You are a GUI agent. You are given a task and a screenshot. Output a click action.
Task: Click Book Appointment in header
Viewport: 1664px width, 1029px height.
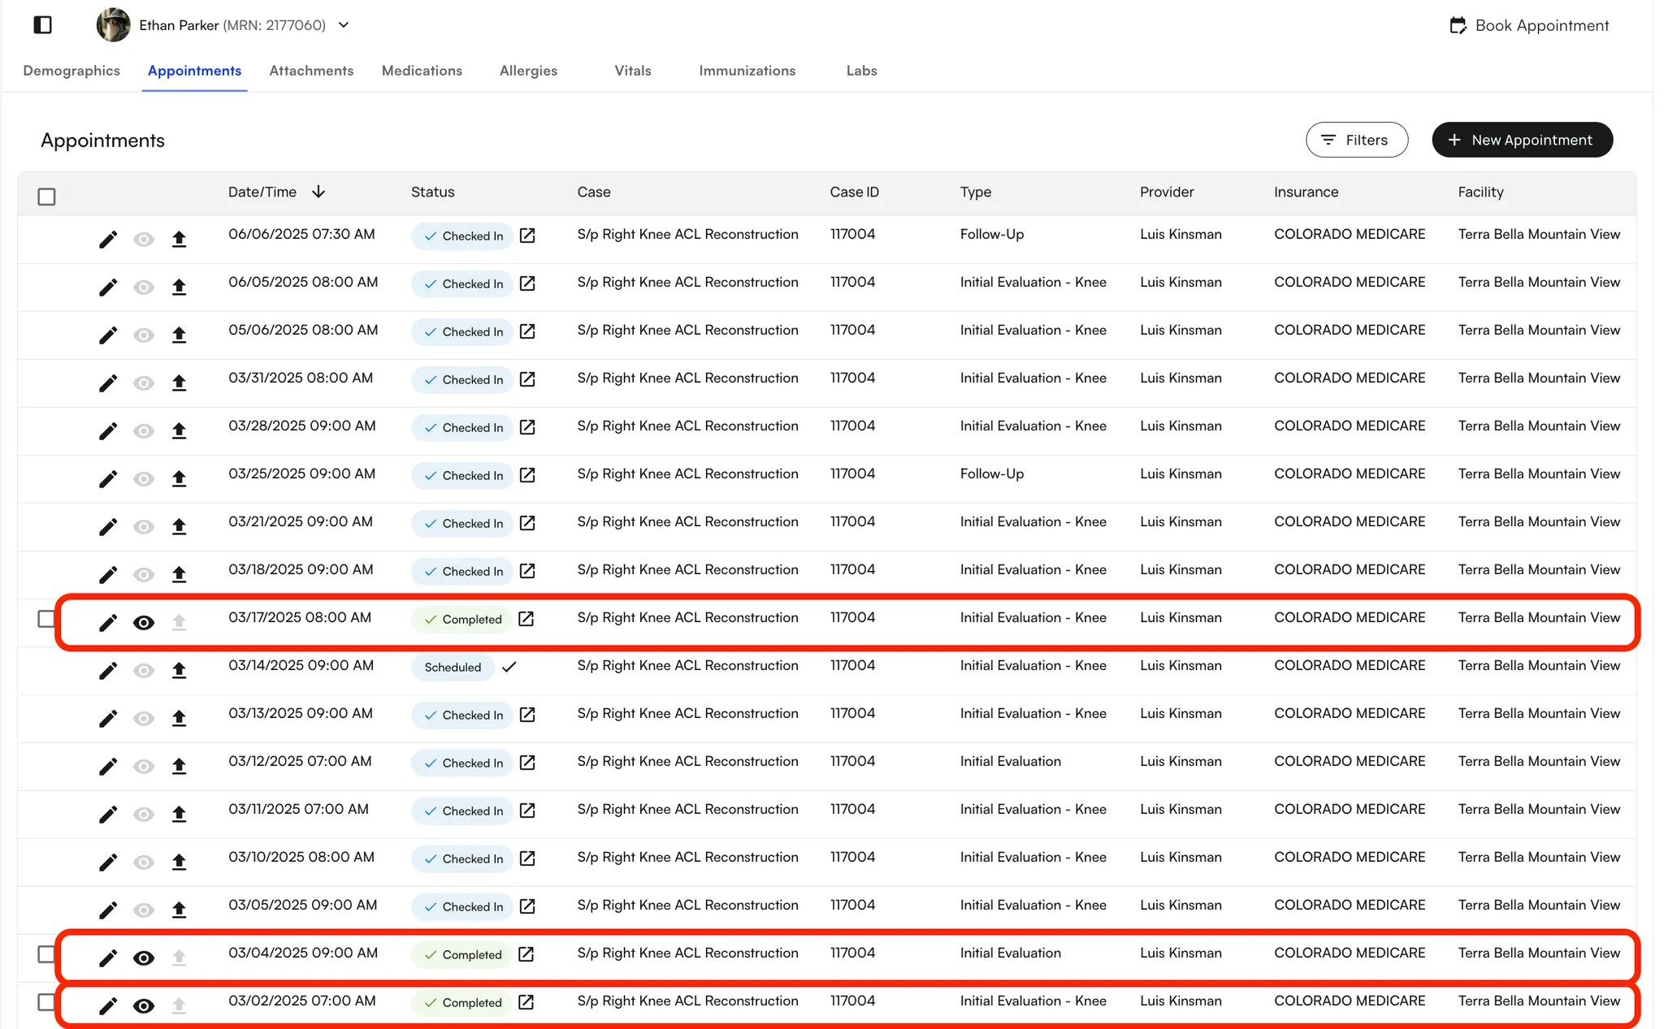point(1528,25)
